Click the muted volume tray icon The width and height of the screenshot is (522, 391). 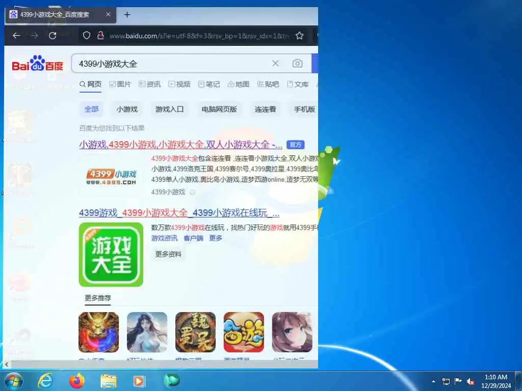[471, 381]
